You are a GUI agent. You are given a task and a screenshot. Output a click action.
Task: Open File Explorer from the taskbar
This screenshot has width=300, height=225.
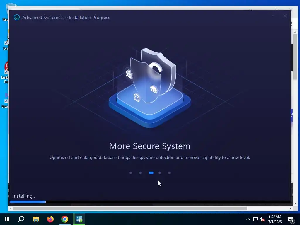pos(36,219)
